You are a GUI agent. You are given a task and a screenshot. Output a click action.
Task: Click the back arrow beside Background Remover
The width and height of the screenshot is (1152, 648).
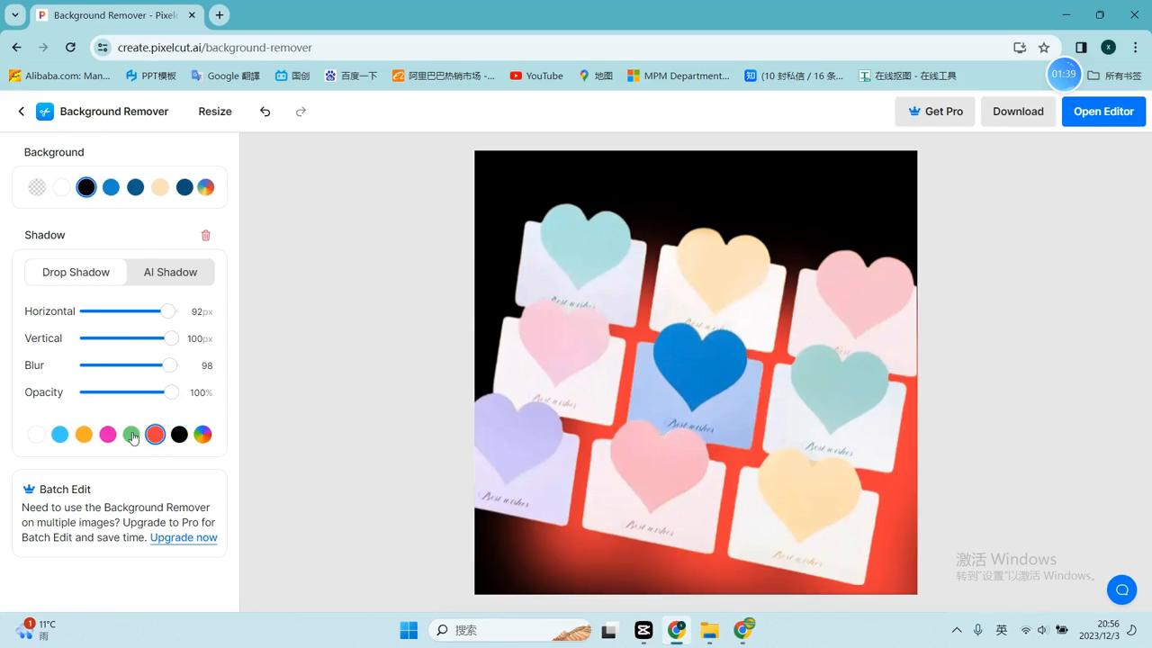click(22, 112)
